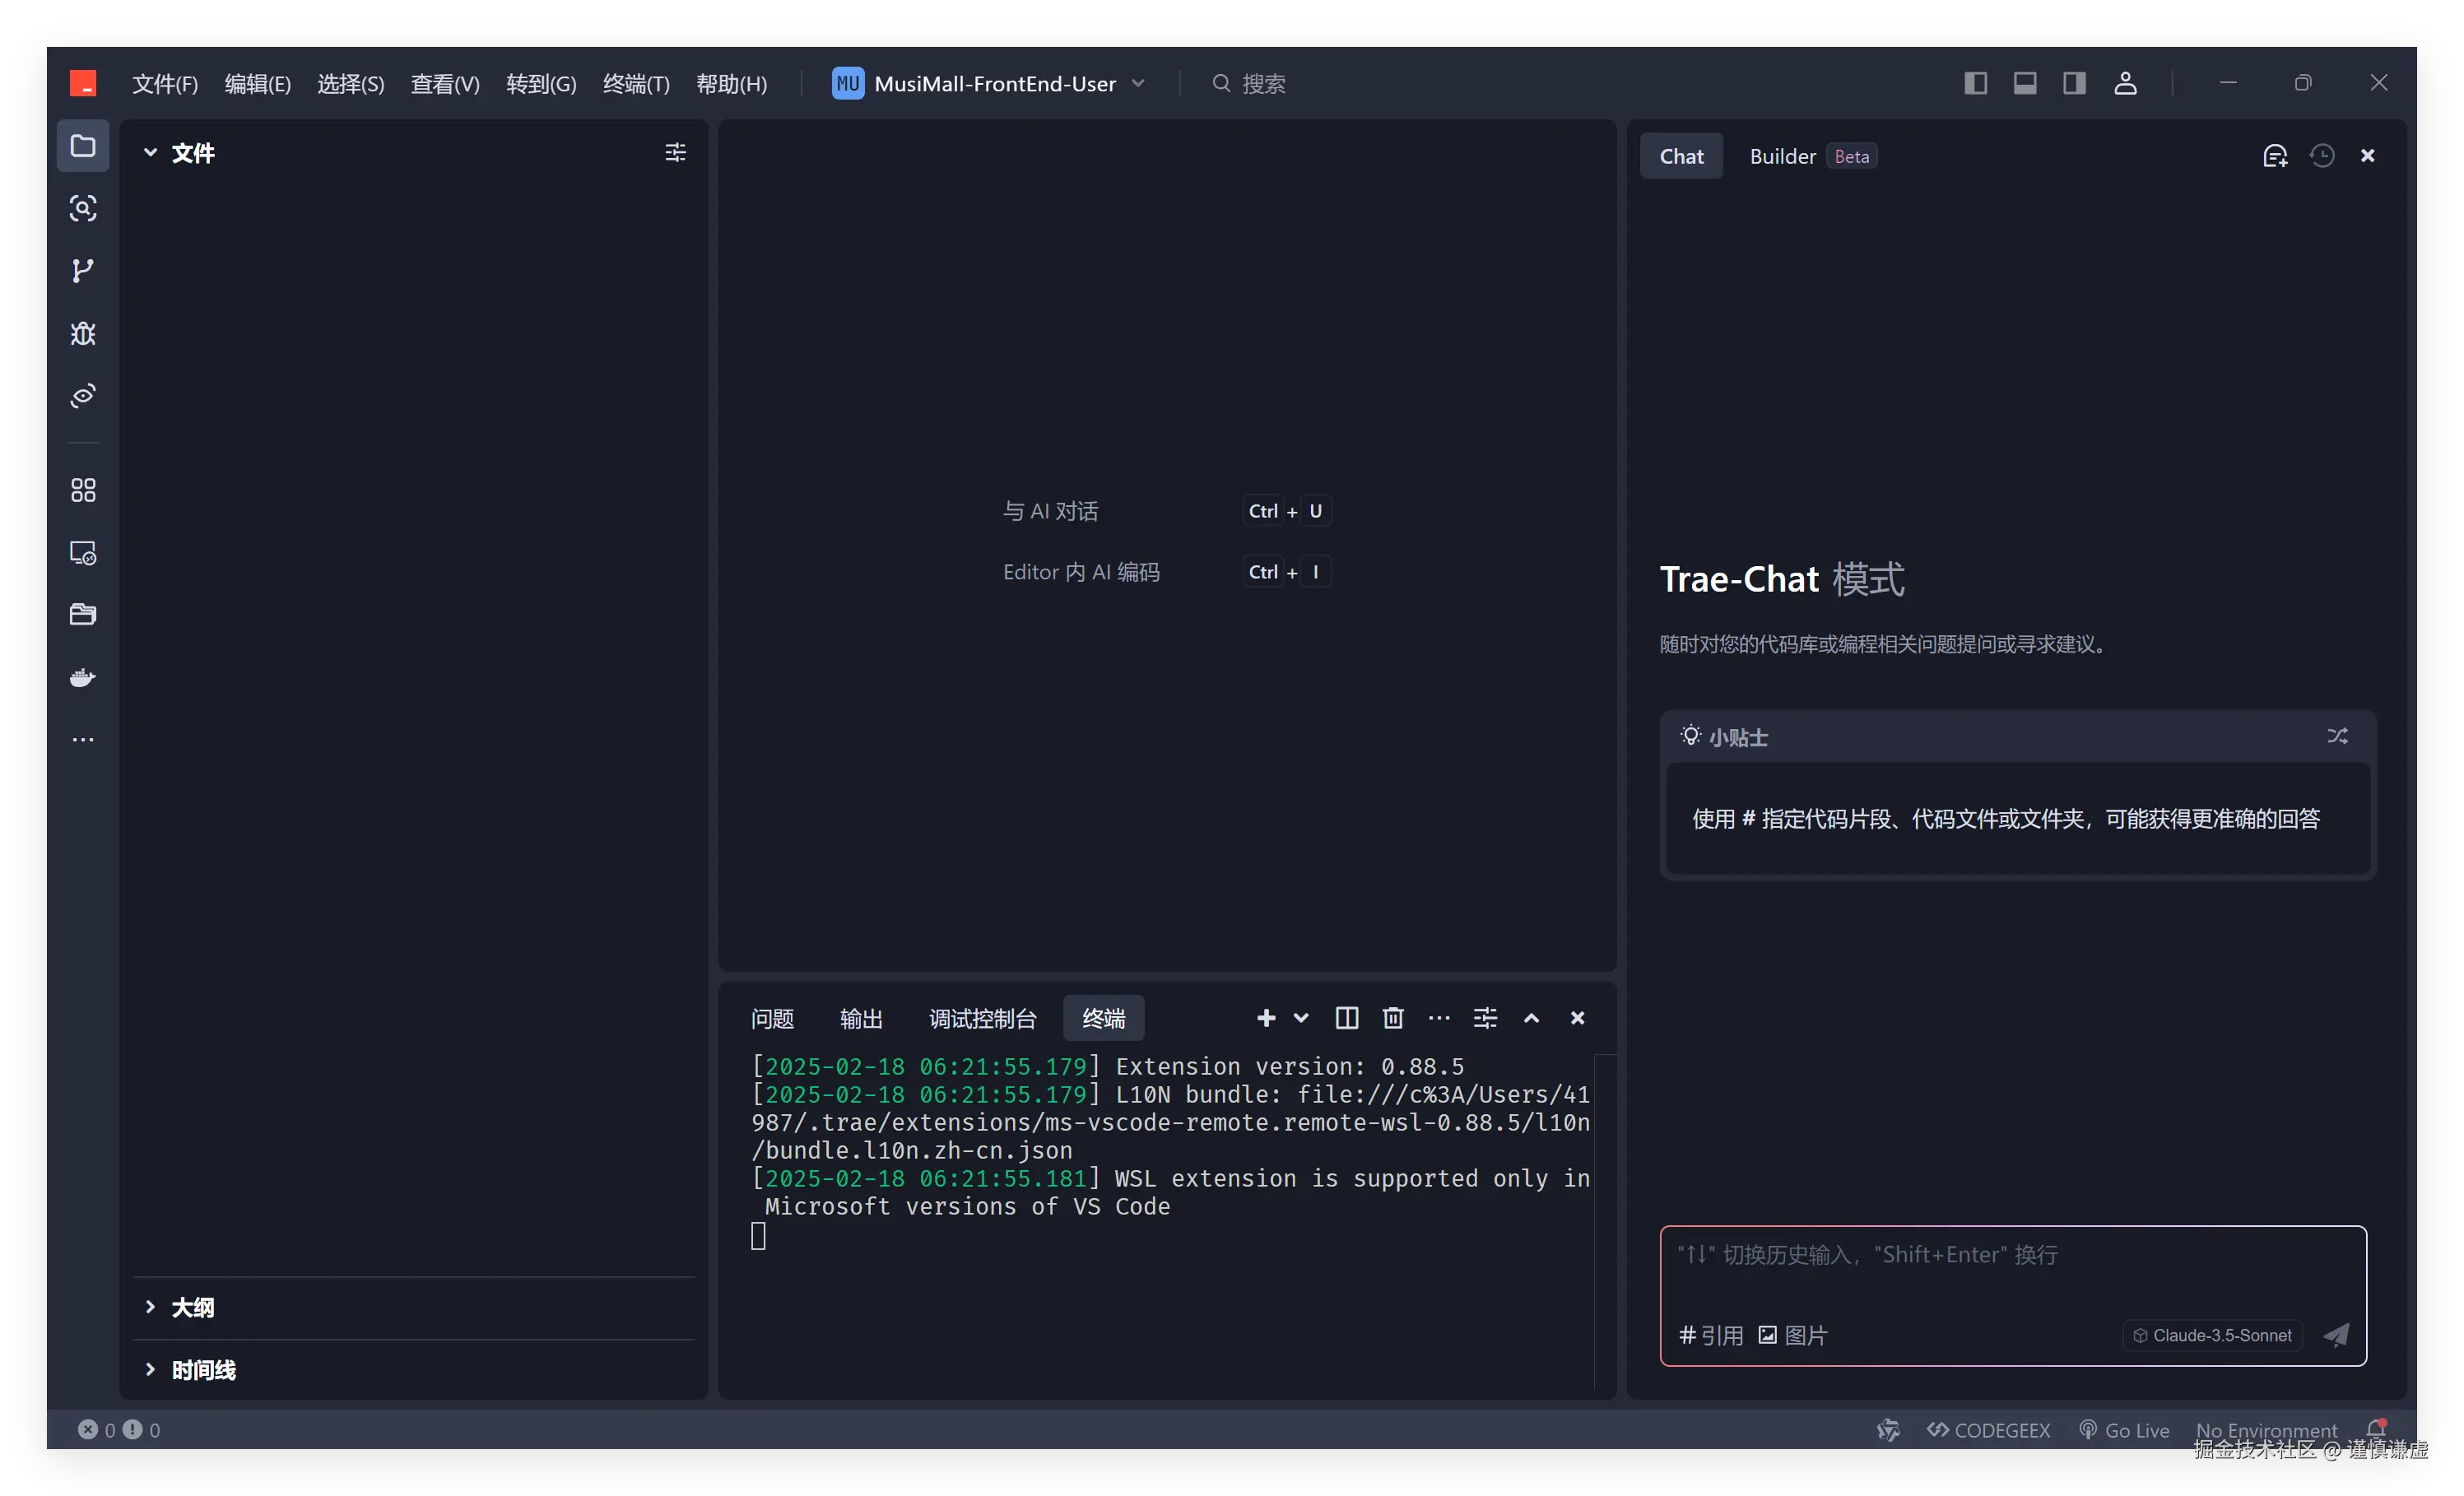The width and height of the screenshot is (2464, 1496).
Task: Open the 终端(T) menu
Action: pyautogui.click(x=636, y=84)
